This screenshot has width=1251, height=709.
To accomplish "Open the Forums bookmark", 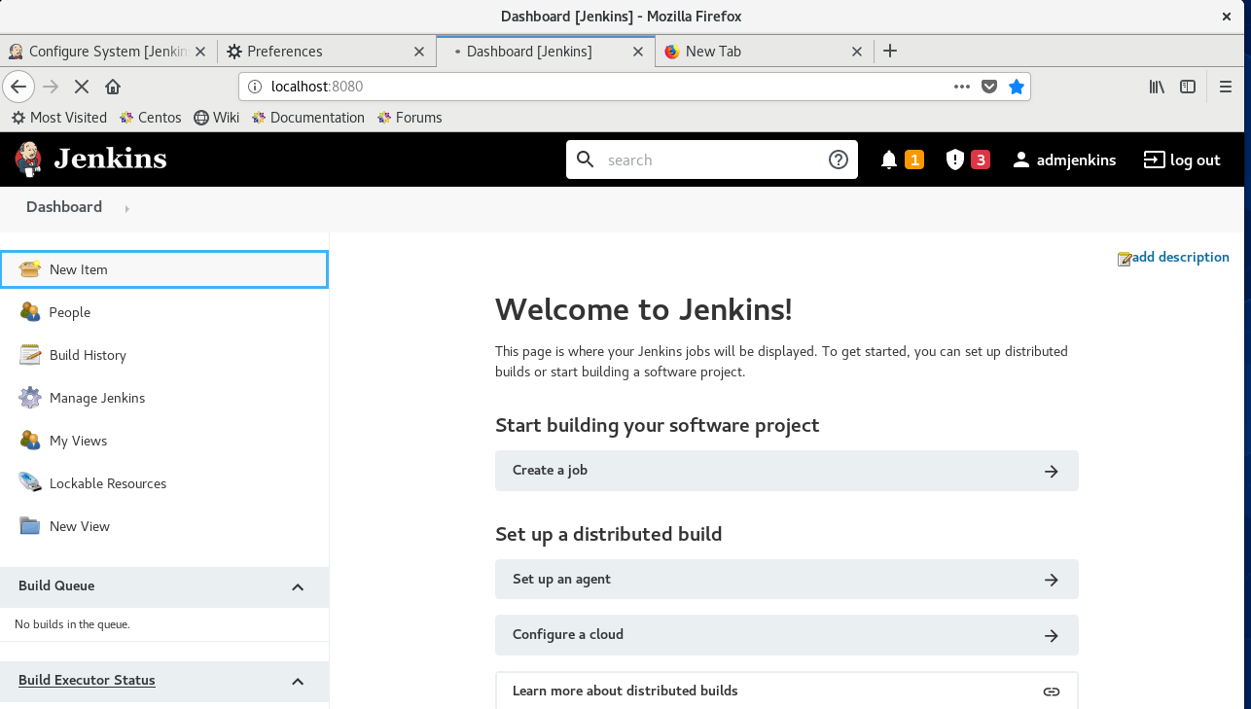I will point(410,118).
